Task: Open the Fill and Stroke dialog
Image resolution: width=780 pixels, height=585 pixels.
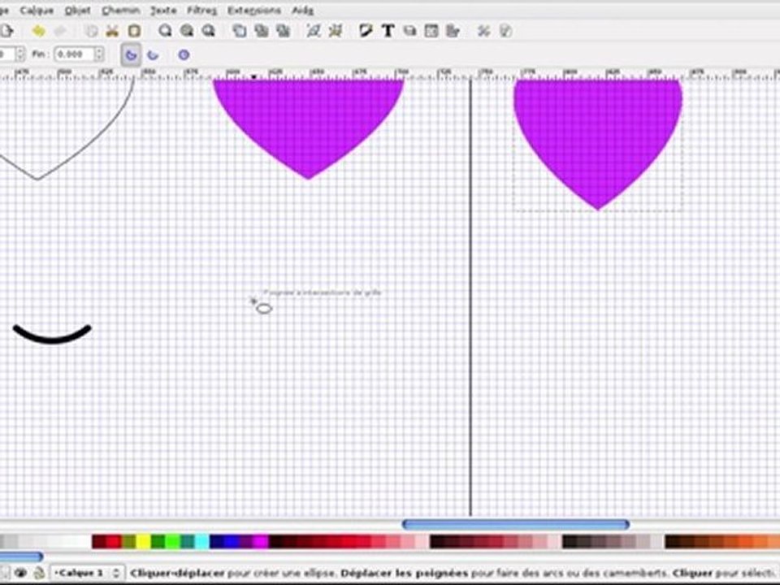Action: pyautogui.click(x=366, y=32)
